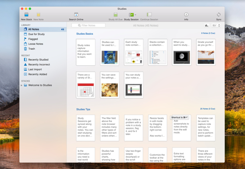Expand the Welcome to Studies stack
The width and height of the screenshot is (245, 169).
click(x=22, y=85)
